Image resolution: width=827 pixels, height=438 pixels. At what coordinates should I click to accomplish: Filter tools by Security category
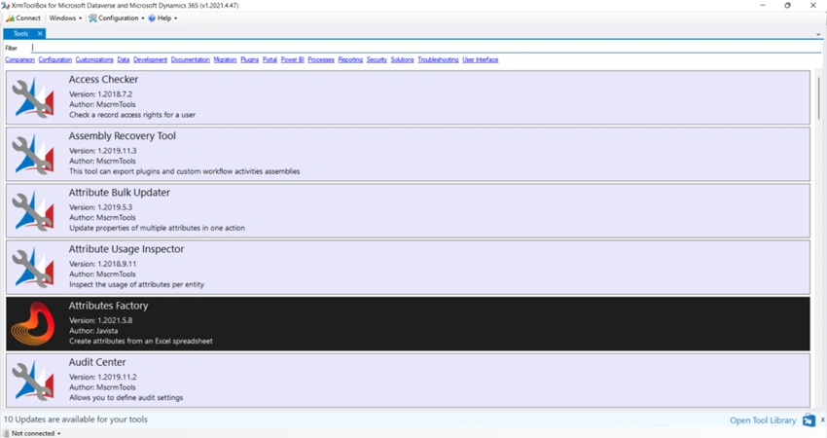click(x=378, y=59)
